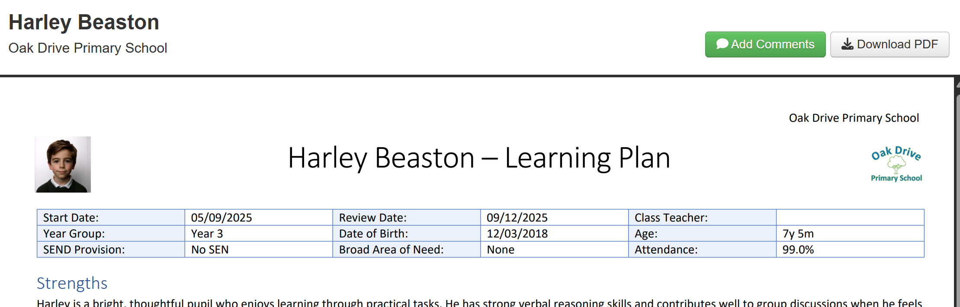Screen dimensions: 960x307
Task: Click the document's vertical scrollbar
Action: coord(957,194)
